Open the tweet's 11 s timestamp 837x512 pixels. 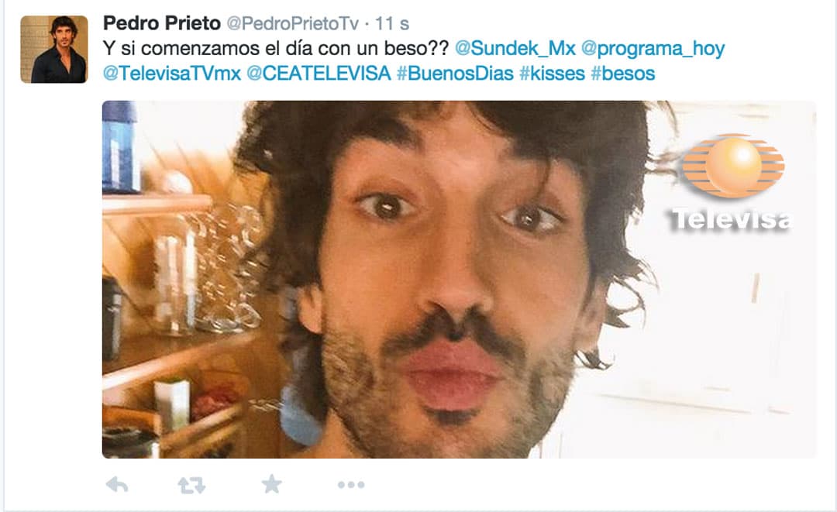click(392, 23)
